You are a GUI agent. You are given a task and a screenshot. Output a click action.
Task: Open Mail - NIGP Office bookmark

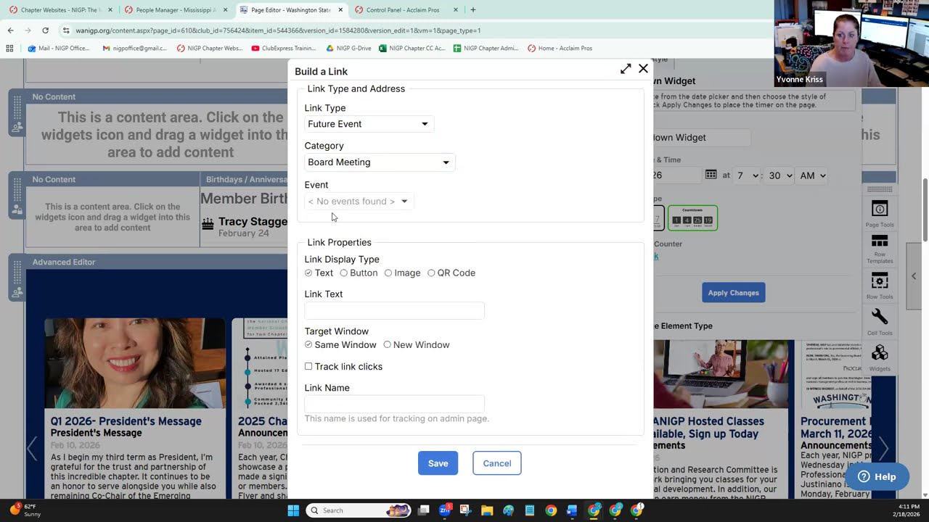(59, 49)
